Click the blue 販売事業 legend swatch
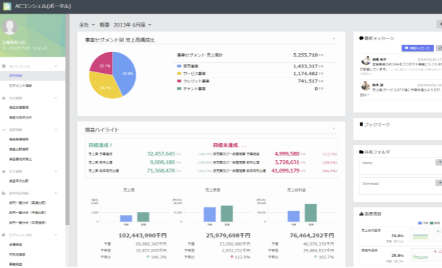Image resolution: width=442 pixels, height=268 pixels. pyautogui.click(x=179, y=66)
